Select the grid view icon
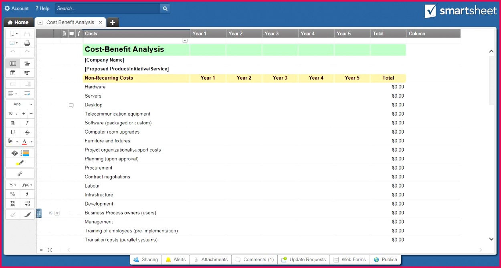This screenshot has width=501, height=268. point(12,63)
